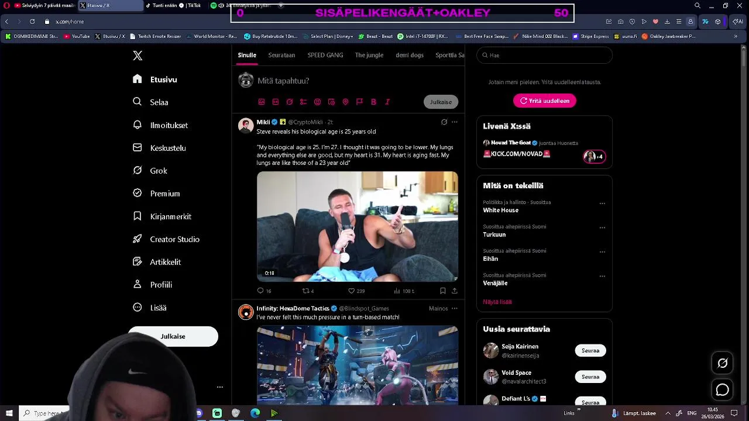Play the Steve biological age video
749x421 pixels.
358,226
